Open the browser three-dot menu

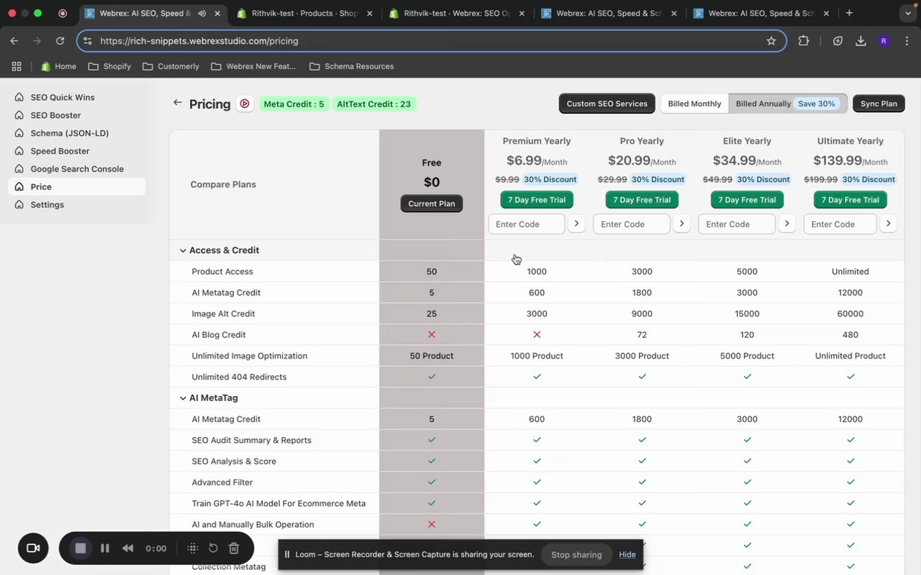pos(907,41)
